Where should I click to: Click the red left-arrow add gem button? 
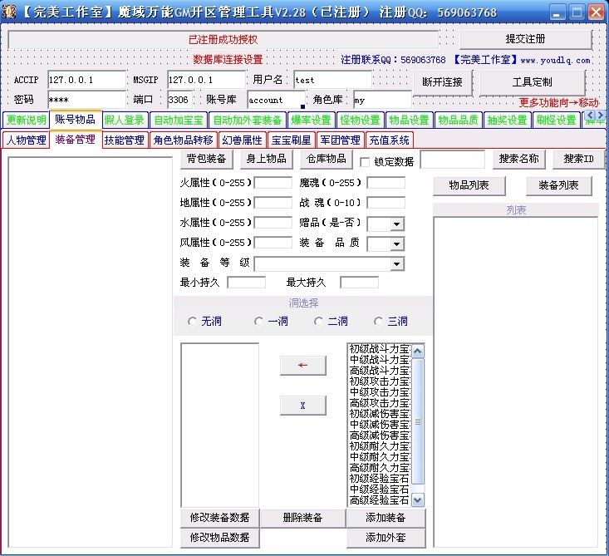[302, 366]
